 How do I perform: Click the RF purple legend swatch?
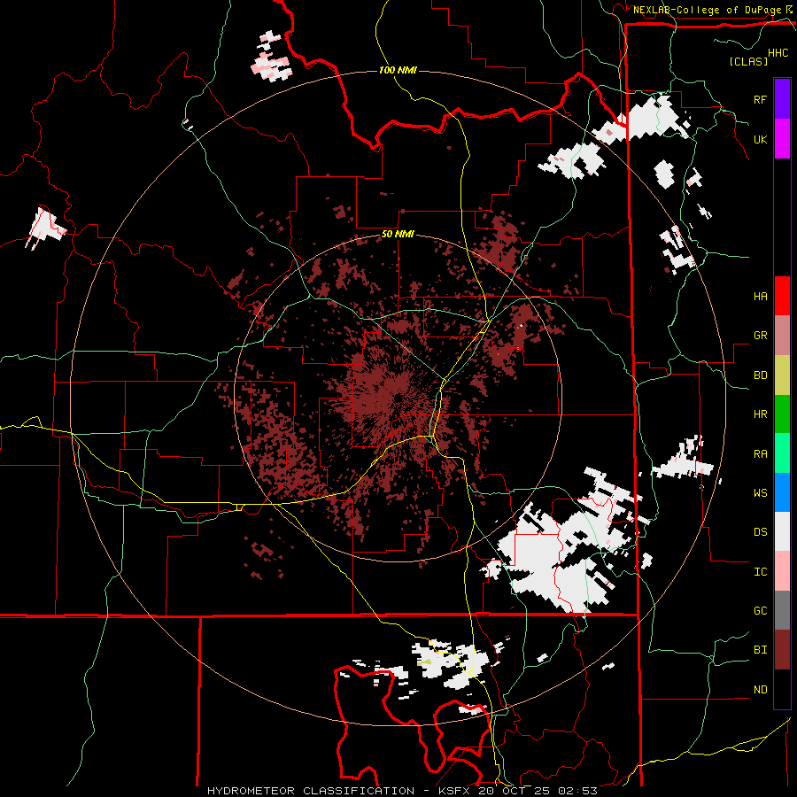coord(782,98)
